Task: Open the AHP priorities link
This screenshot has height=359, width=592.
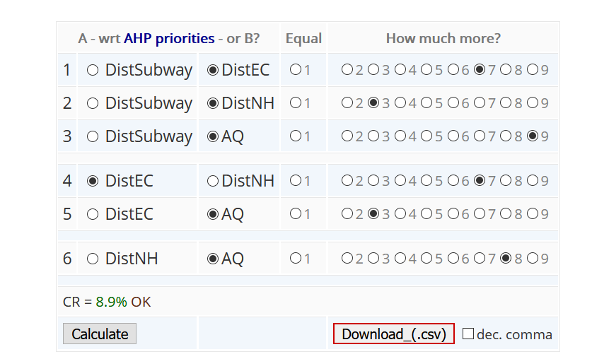Action: pos(169,38)
